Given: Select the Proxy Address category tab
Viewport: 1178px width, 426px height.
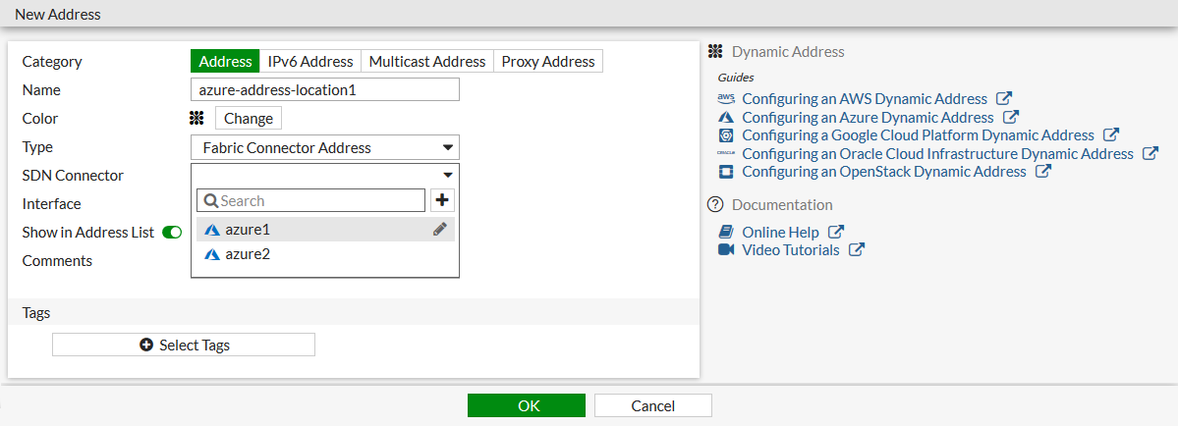Looking at the screenshot, I should 548,62.
